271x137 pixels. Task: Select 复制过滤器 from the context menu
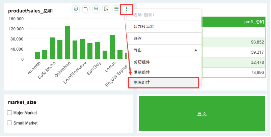(146, 27)
